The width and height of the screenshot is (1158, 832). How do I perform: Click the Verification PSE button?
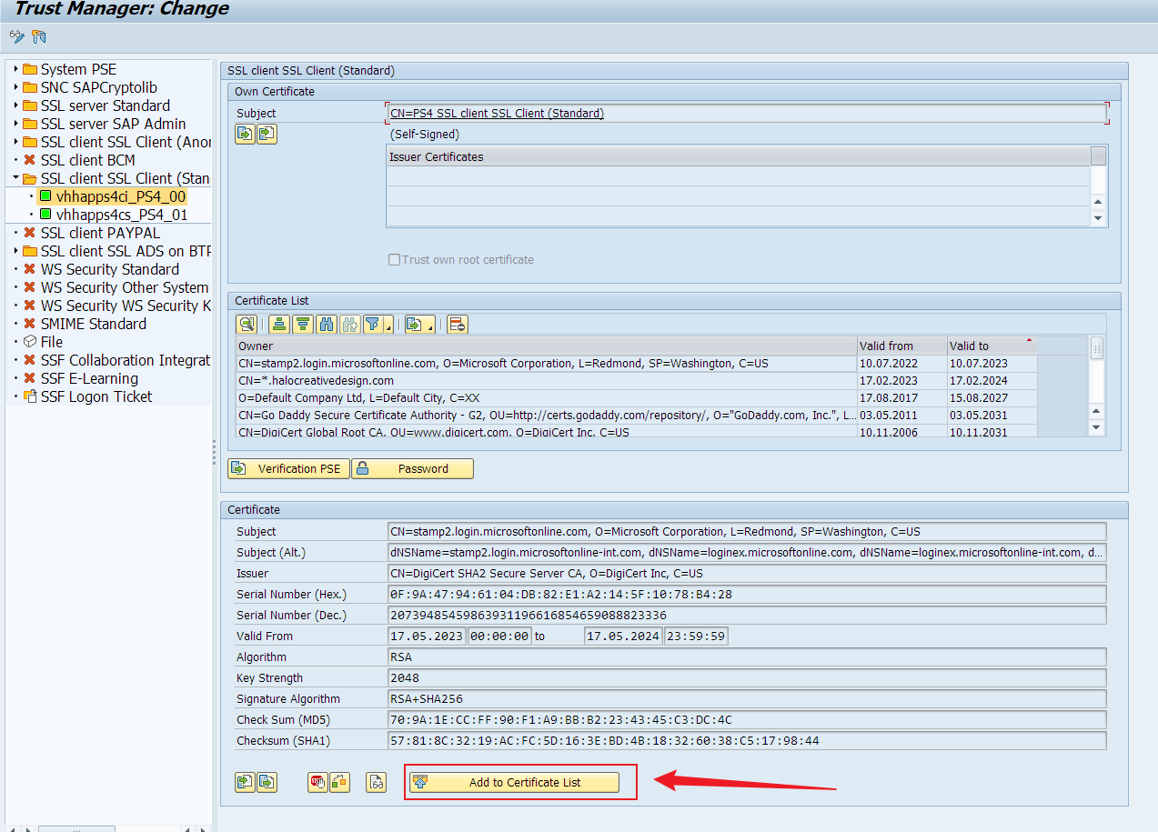pyautogui.click(x=288, y=468)
